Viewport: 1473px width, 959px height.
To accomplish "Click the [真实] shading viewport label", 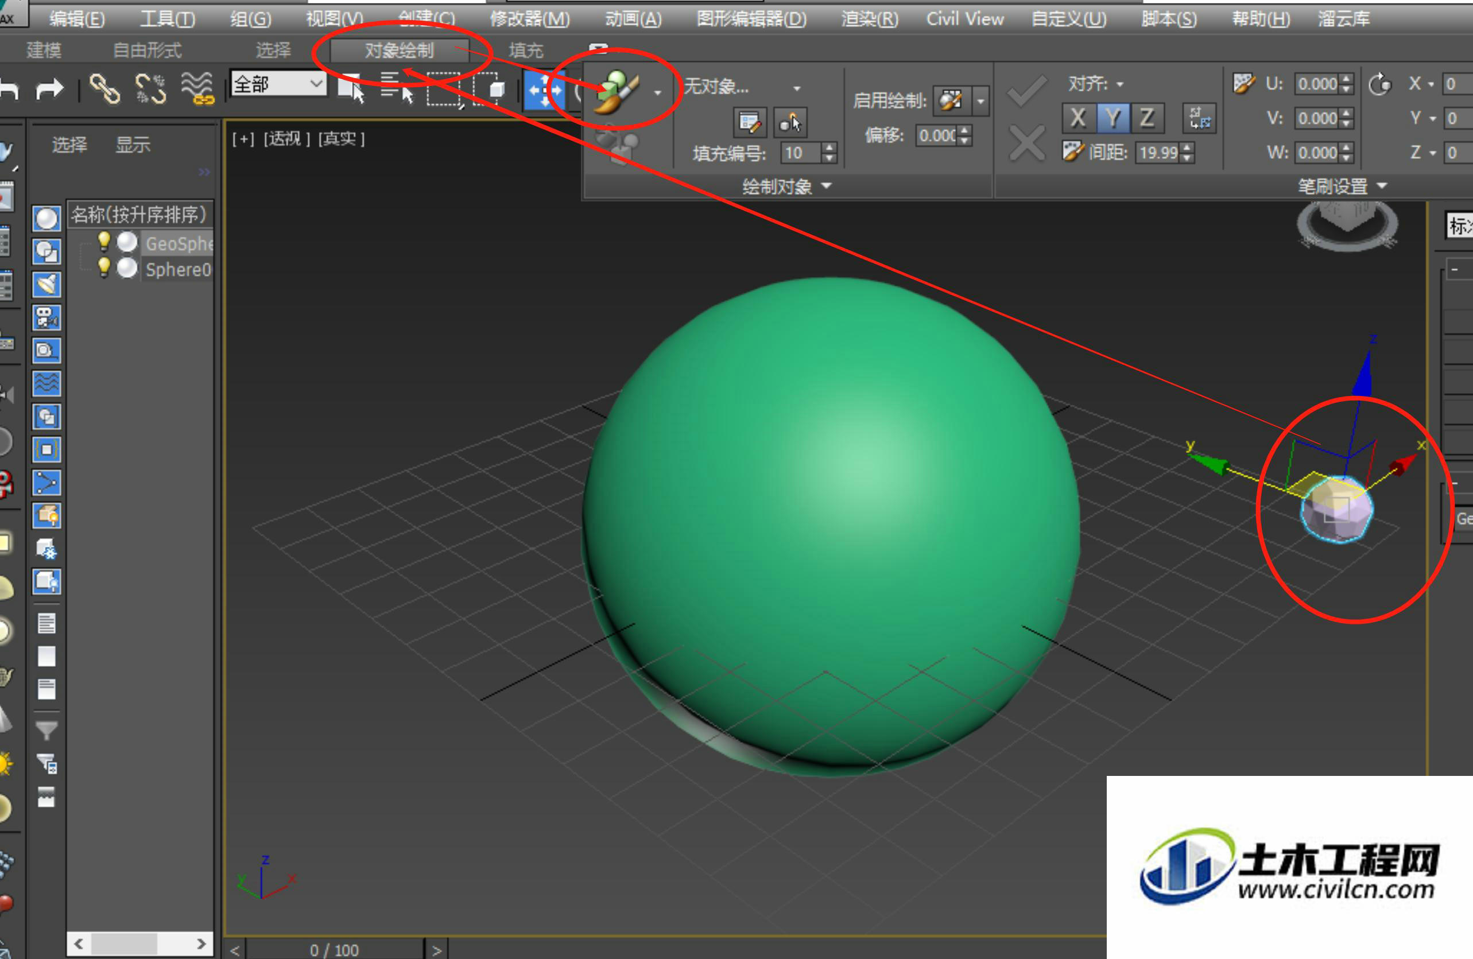I will pos(341,138).
